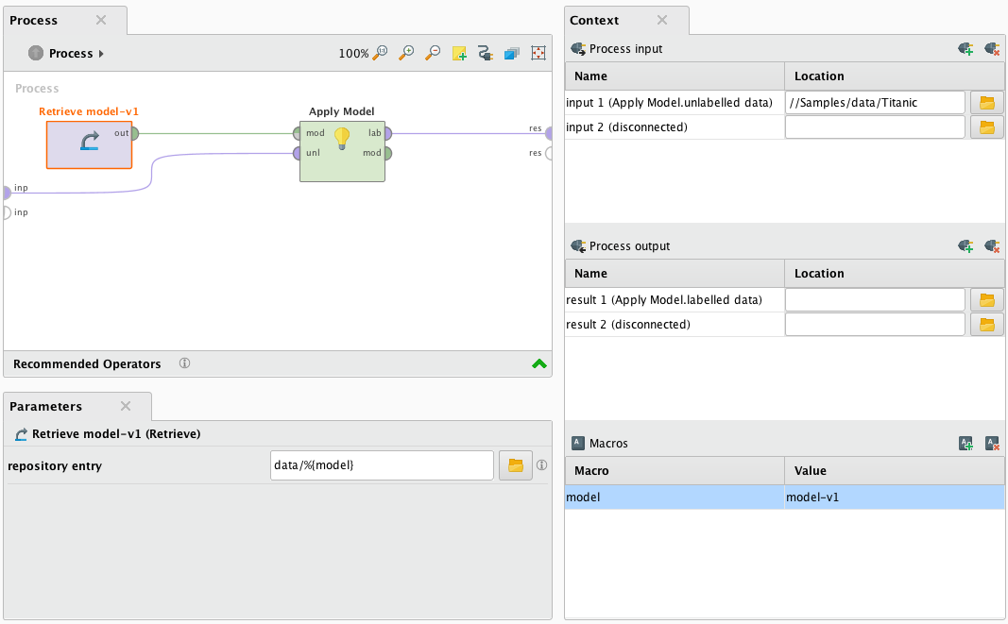The height and width of the screenshot is (624, 1008).
Task: Reset zoom to 100% with the 1:1 magnifier
Action: (380, 54)
